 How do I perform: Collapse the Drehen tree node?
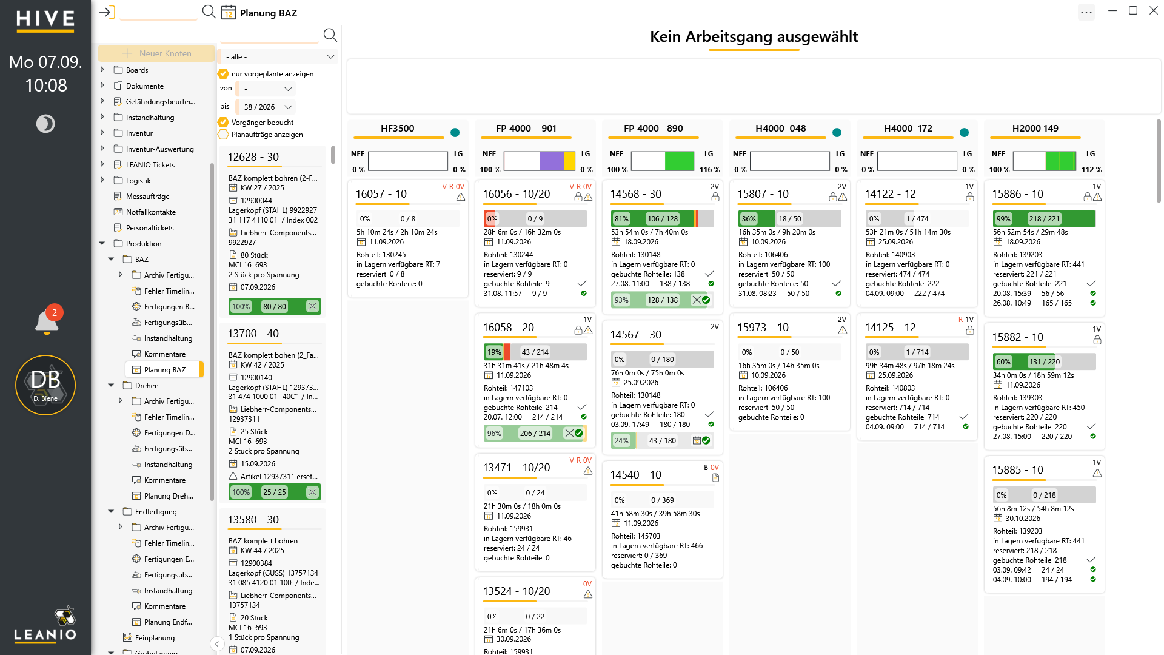pyautogui.click(x=112, y=385)
